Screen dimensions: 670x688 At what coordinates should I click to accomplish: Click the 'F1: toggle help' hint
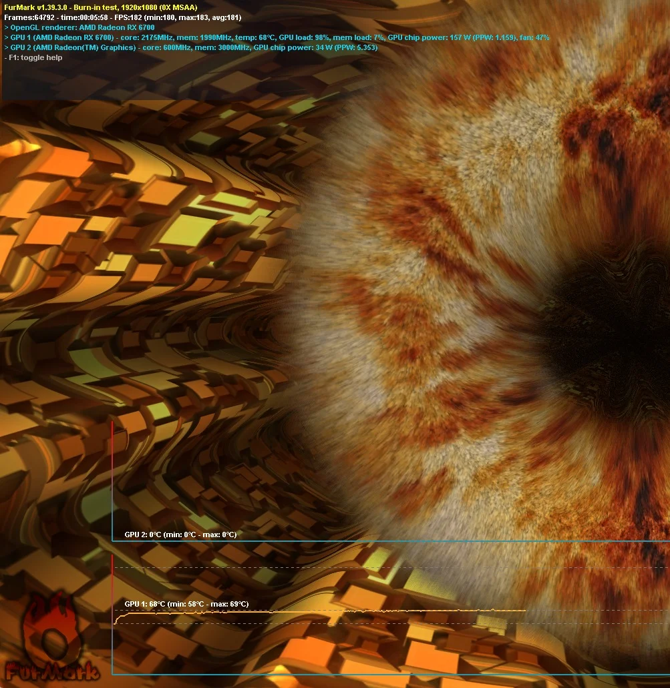(x=33, y=57)
